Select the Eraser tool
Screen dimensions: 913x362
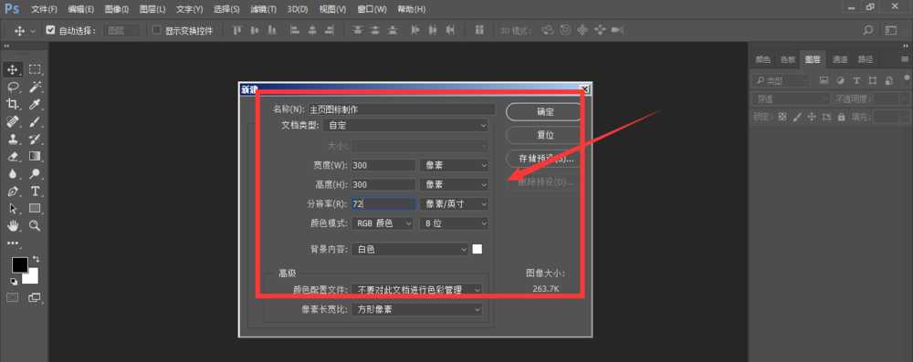coord(13,157)
